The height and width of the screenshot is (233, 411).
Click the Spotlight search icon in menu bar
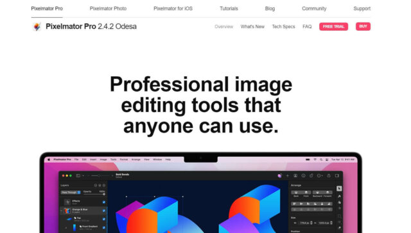point(321,159)
